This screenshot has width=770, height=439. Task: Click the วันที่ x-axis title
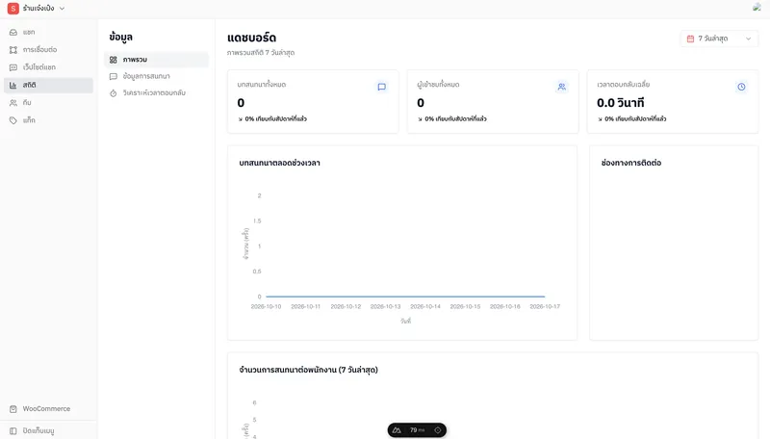[x=405, y=321]
